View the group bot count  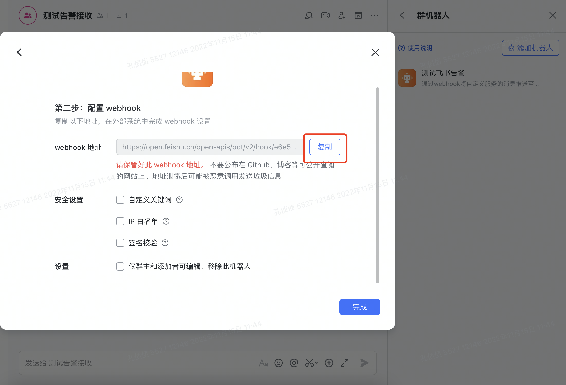[x=122, y=16]
